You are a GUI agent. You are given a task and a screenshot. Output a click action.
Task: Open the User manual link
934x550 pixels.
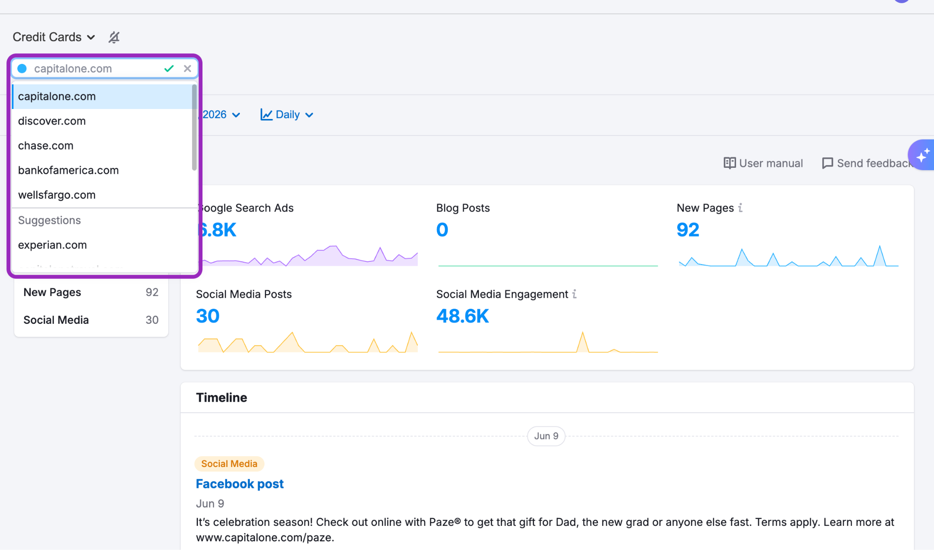click(x=763, y=163)
